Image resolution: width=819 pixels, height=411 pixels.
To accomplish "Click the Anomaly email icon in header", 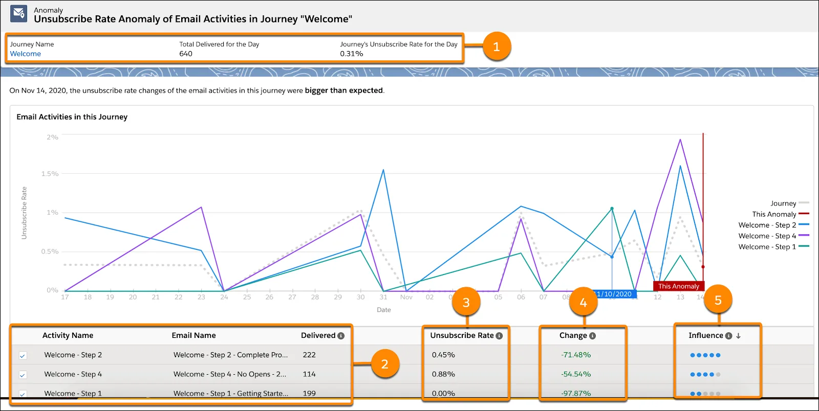I will tap(19, 14).
